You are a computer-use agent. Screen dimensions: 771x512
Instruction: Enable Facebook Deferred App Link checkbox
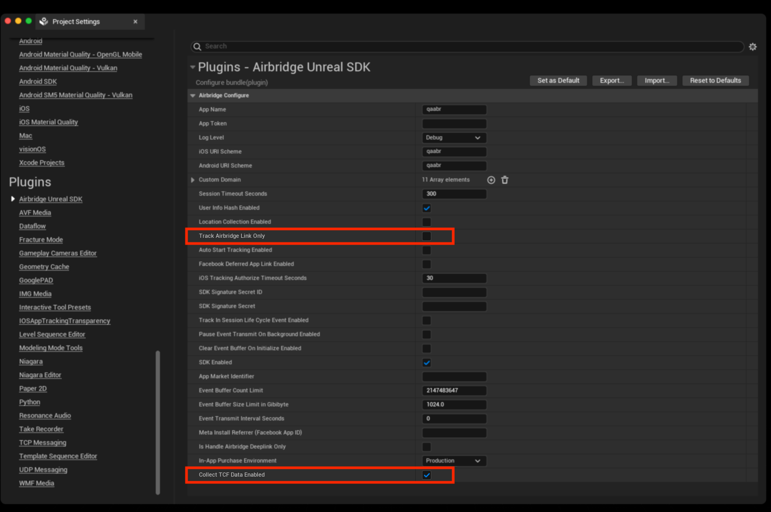coord(427,264)
